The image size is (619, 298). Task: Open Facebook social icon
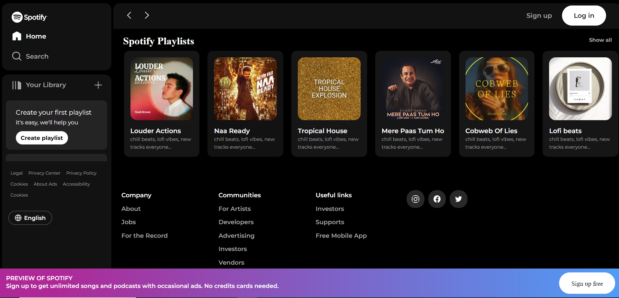click(x=437, y=199)
